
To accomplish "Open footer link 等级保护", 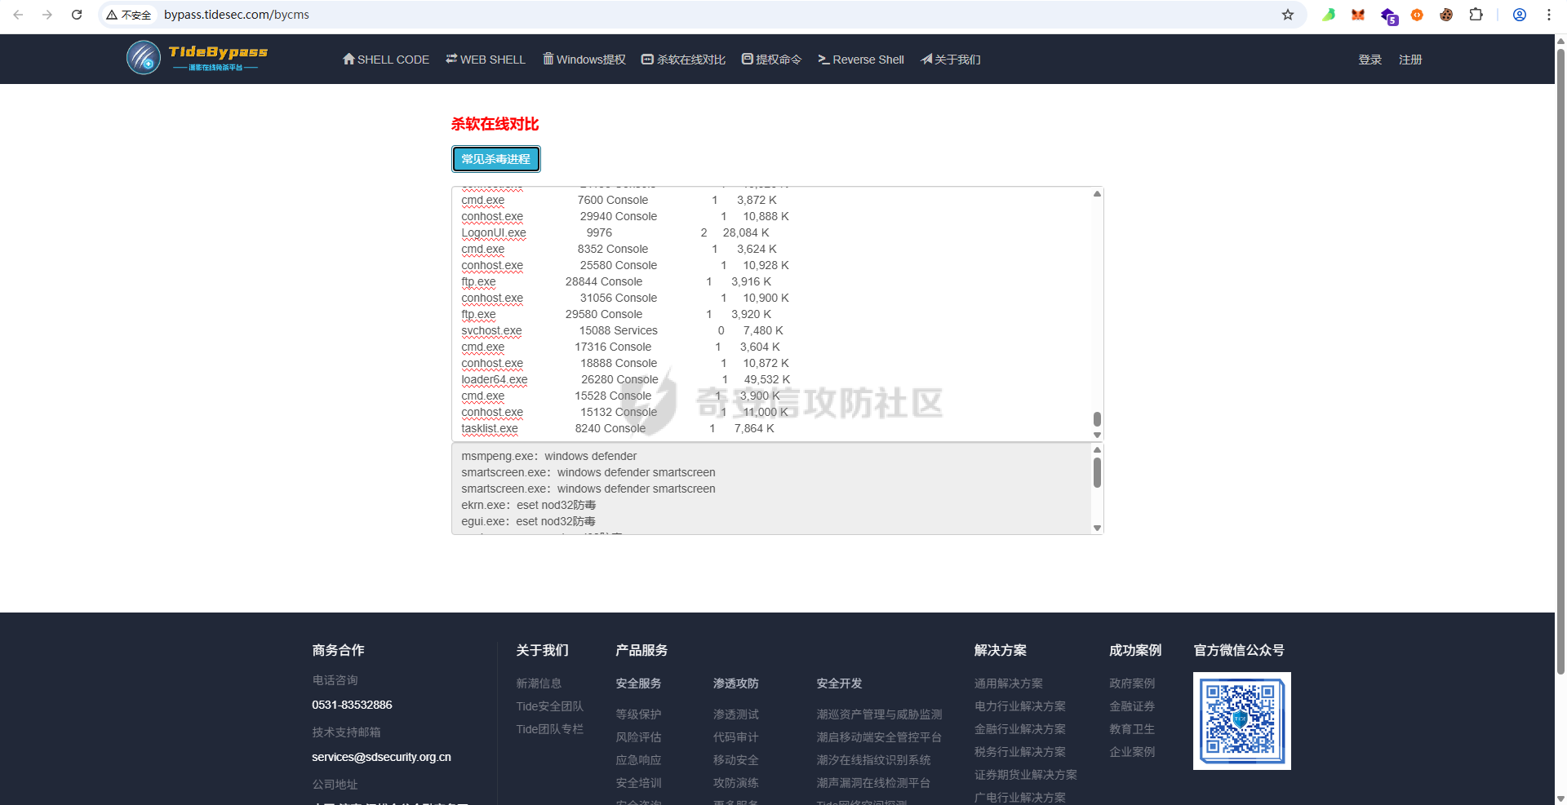I will pos(638,714).
